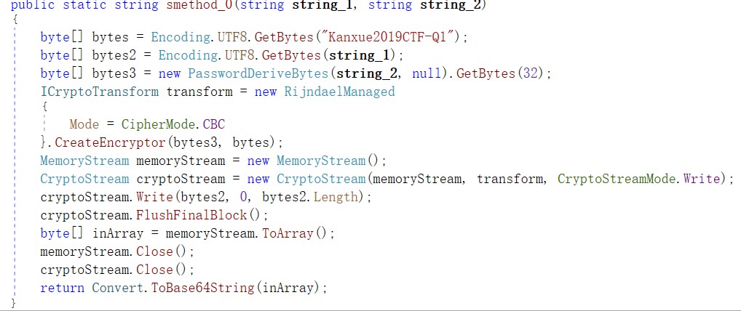Click the RijndaelManaged type name
Viewport: 741px width, 311px height.
(x=339, y=92)
